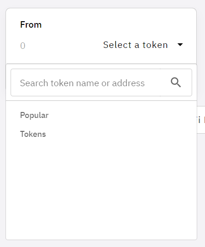This screenshot has height=247, width=205.
Task: Click the cut-off letter "i" at the right
Action: (x=199, y=120)
